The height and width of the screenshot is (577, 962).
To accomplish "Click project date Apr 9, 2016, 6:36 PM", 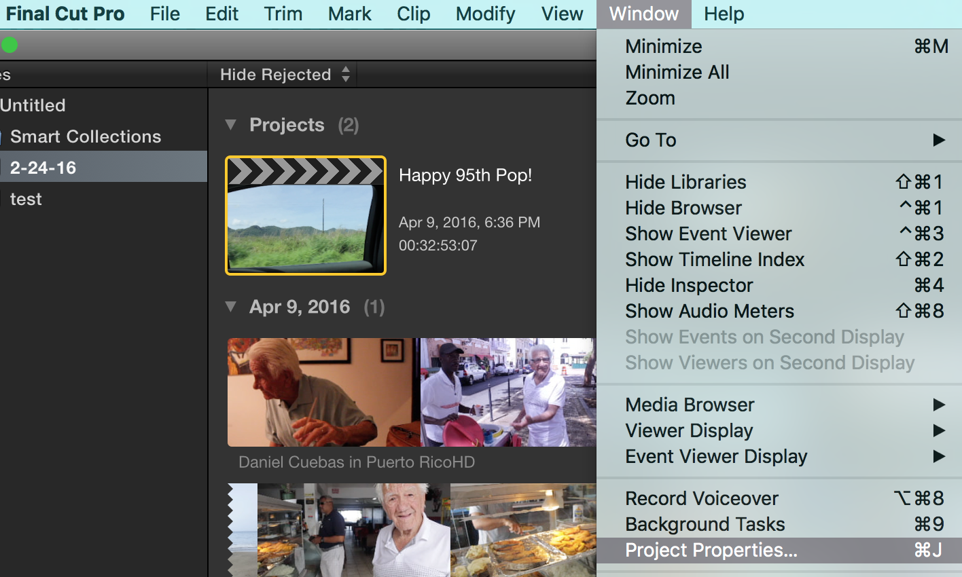I will pyautogui.click(x=469, y=222).
